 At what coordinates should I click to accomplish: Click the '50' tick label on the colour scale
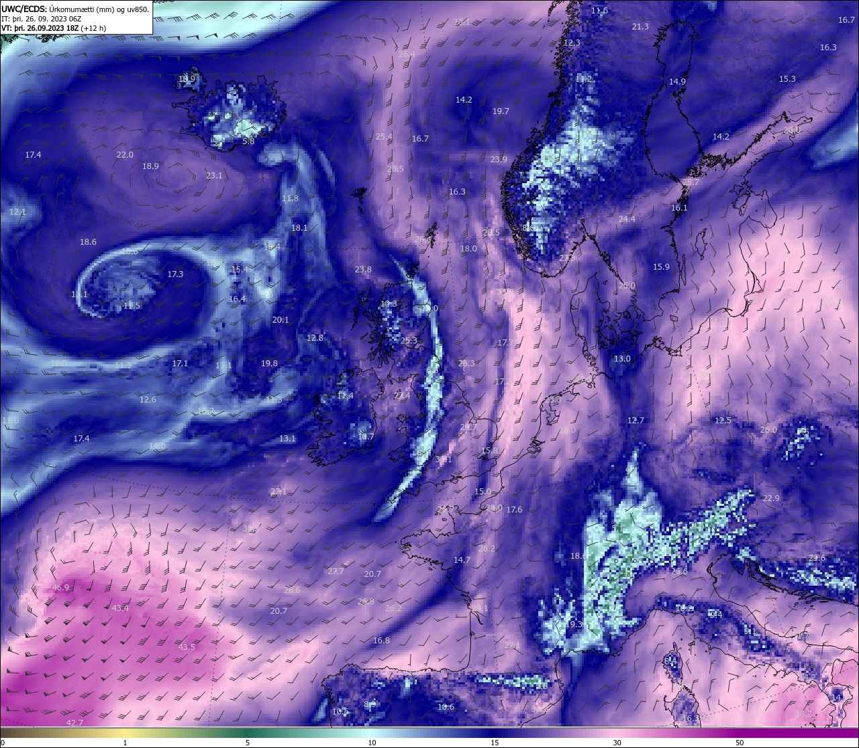pos(740,743)
